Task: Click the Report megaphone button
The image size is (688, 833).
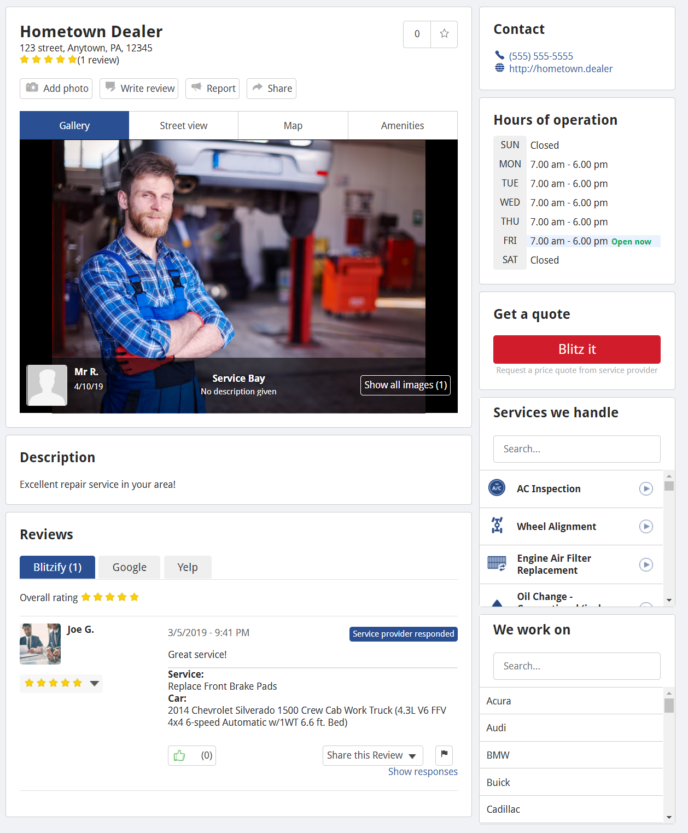Action: click(x=213, y=89)
